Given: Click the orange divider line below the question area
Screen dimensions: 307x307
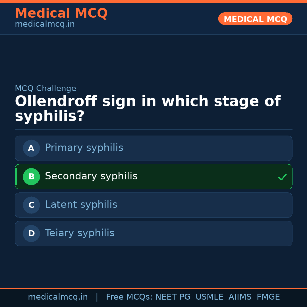Looking at the screenshot, I should tap(153, 130).
